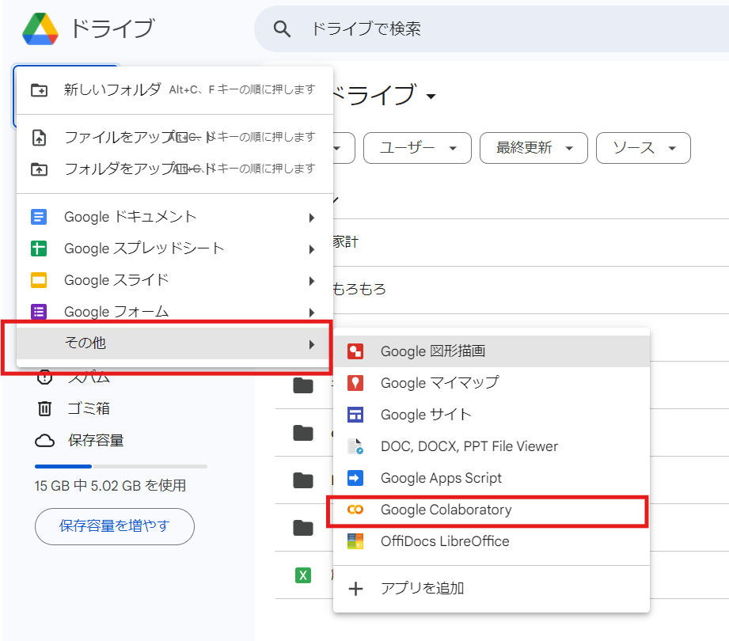Click the Google Drive logo icon
The width and height of the screenshot is (729, 641).
click(40, 28)
